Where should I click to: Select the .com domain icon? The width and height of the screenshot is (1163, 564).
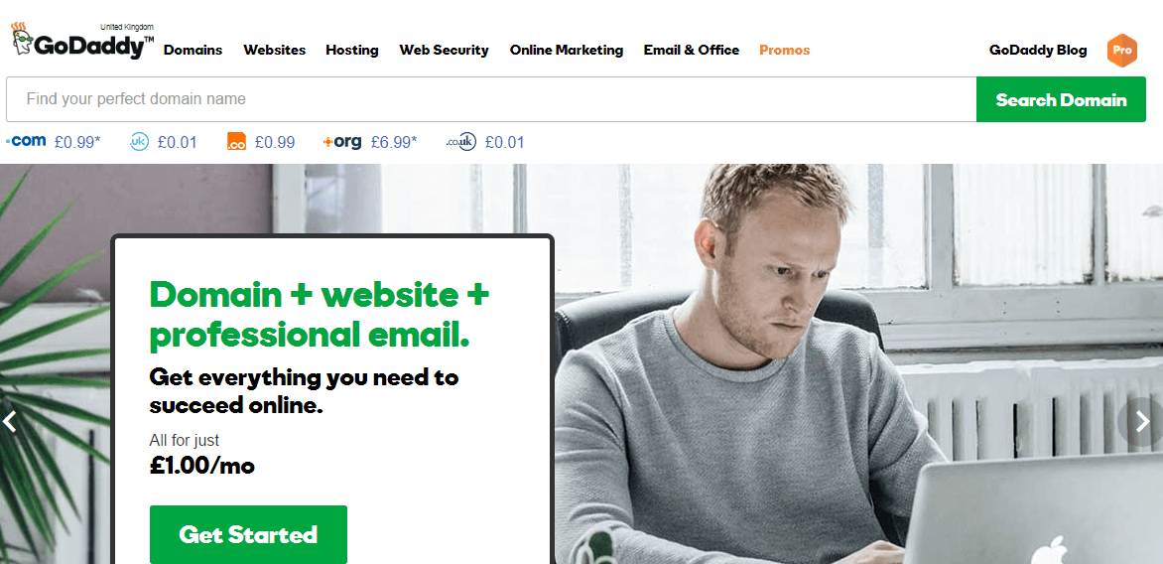(26, 141)
